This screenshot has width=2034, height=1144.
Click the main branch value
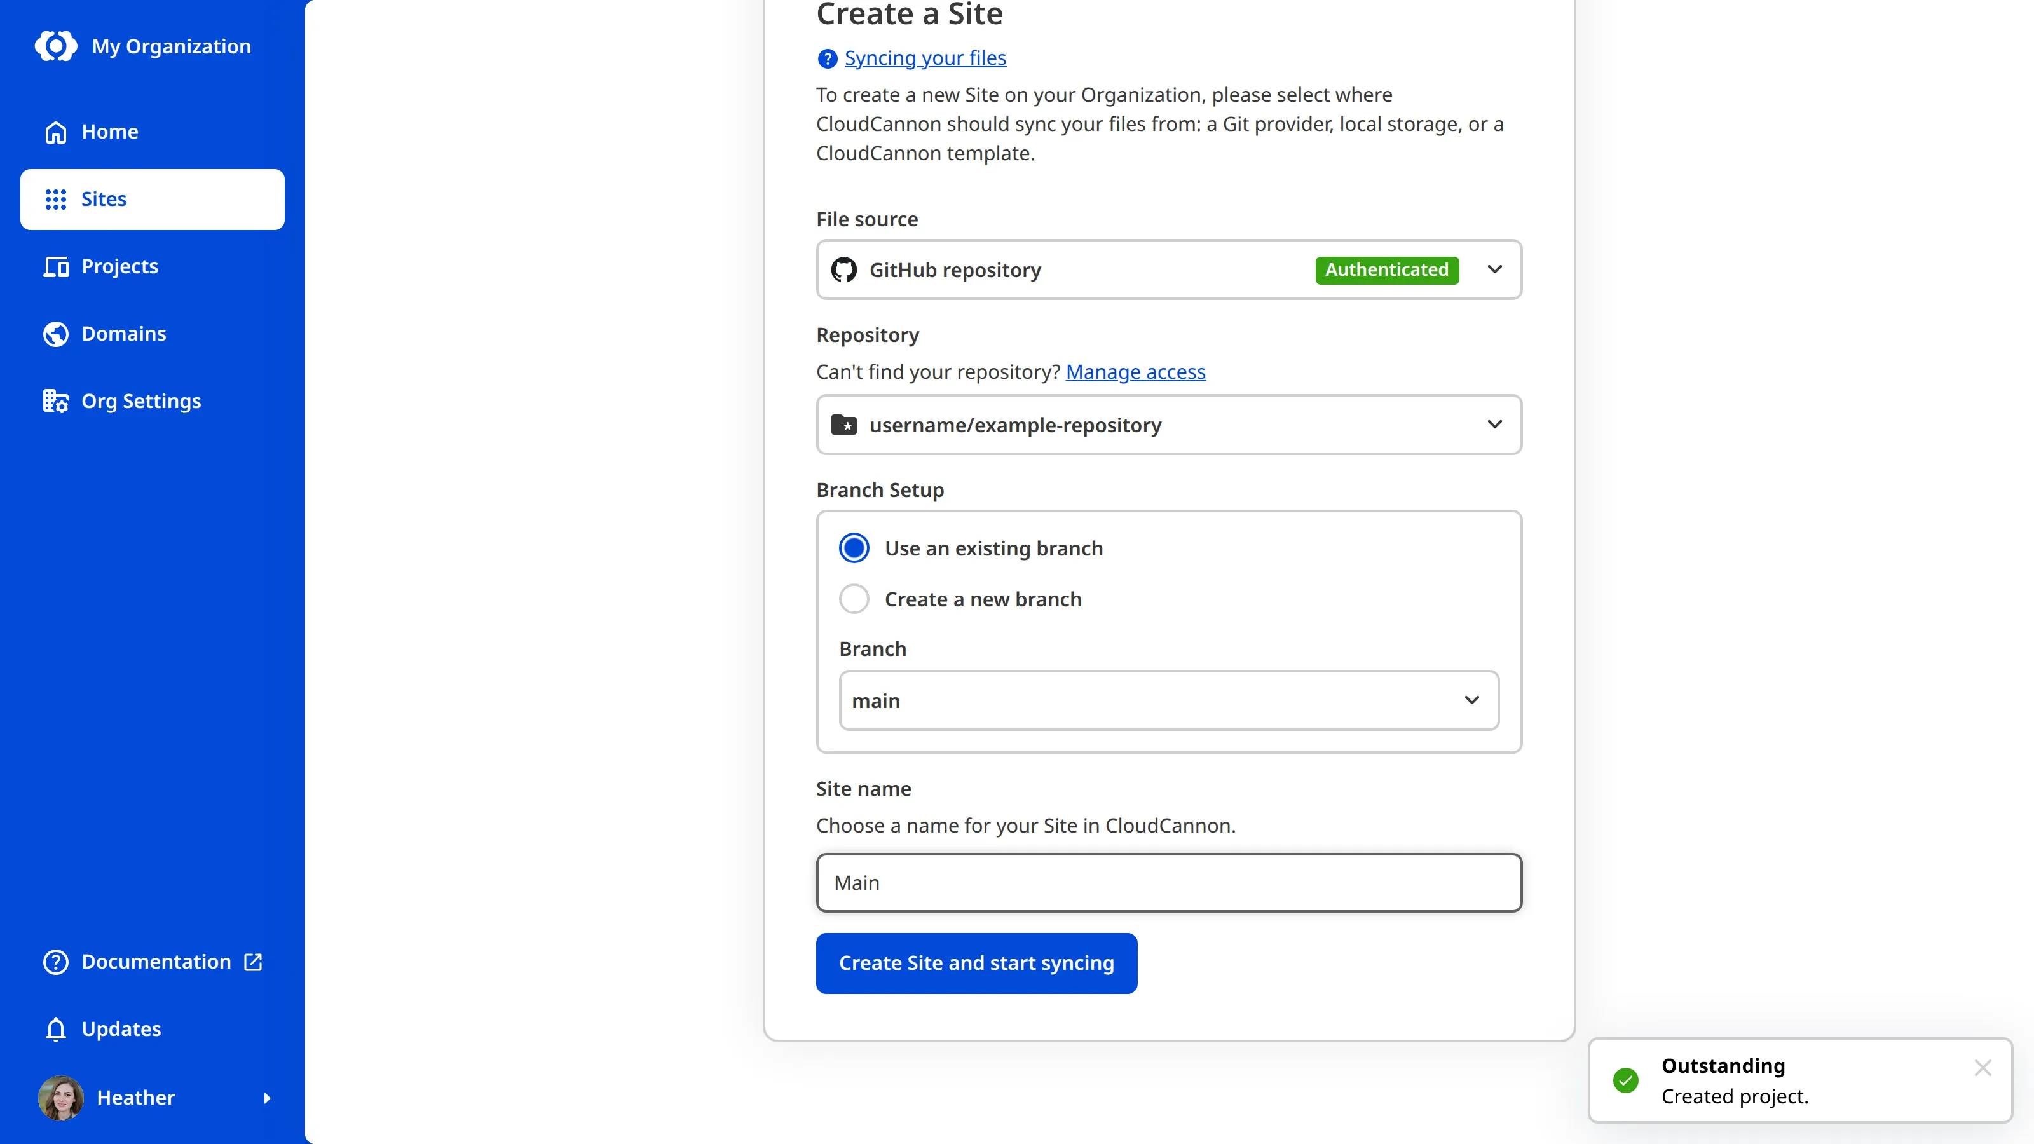876,701
